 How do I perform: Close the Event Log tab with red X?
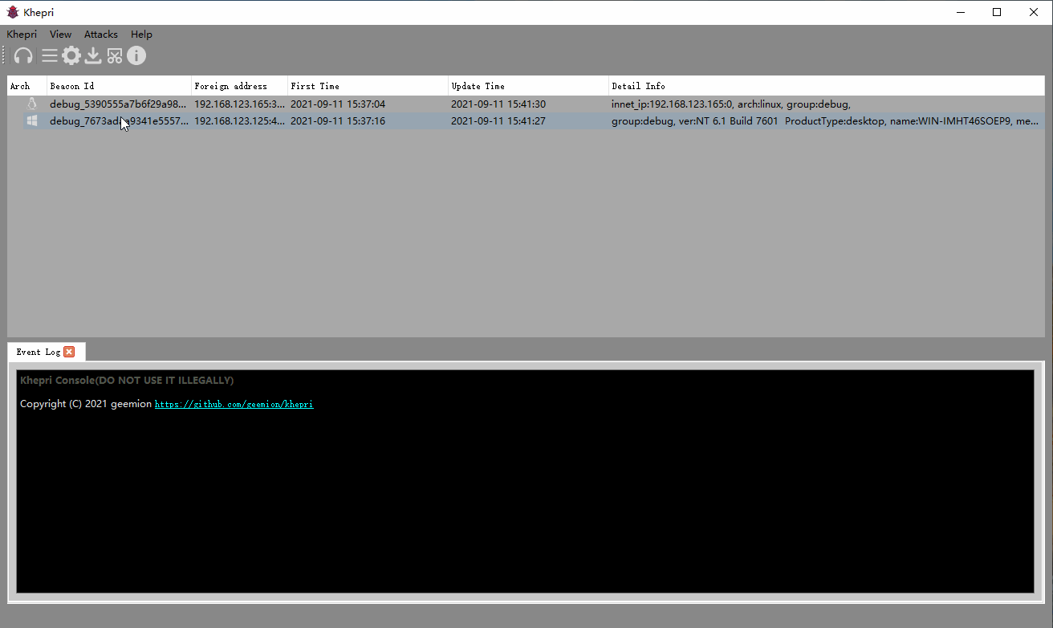point(69,352)
